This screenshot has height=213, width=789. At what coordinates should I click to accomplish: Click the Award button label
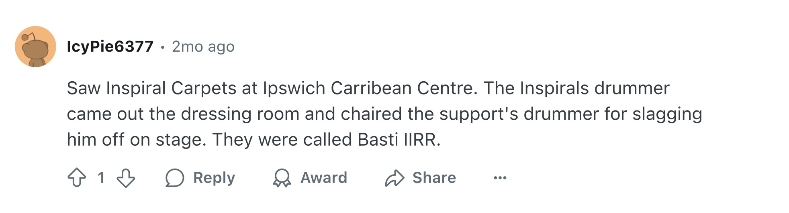point(324,178)
